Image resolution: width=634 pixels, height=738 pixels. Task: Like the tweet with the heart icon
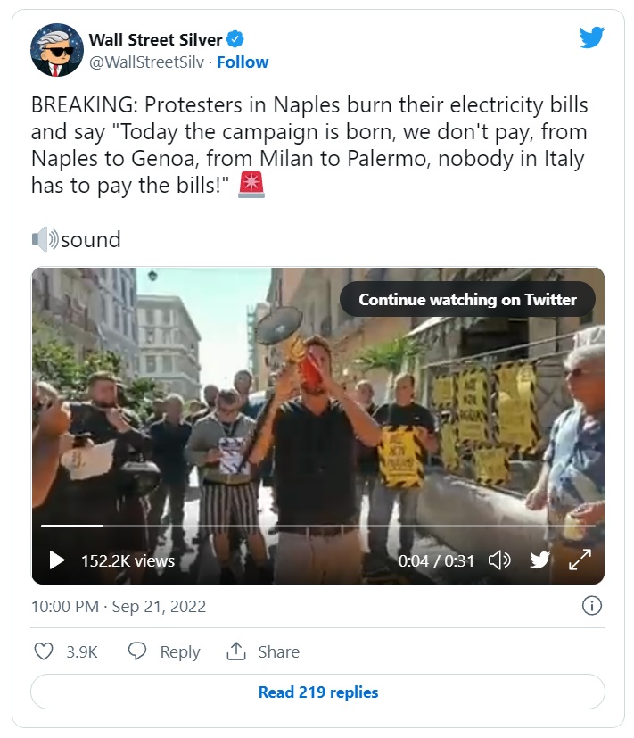(x=44, y=651)
